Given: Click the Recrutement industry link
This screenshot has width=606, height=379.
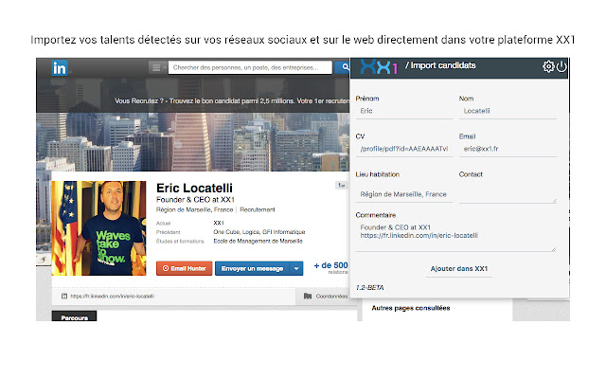Looking at the screenshot, I should (x=258, y=209).
